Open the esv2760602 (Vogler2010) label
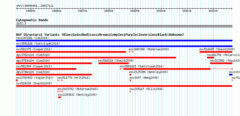The image size is (240, 116). click(x=35, y=78)
